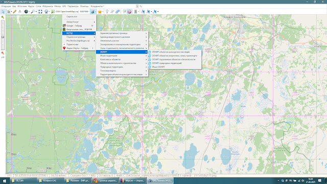Viewport: 327px width, 184px height.
Task: Click the zoom-out magnifier below the slider
Action: click(3, 53)
